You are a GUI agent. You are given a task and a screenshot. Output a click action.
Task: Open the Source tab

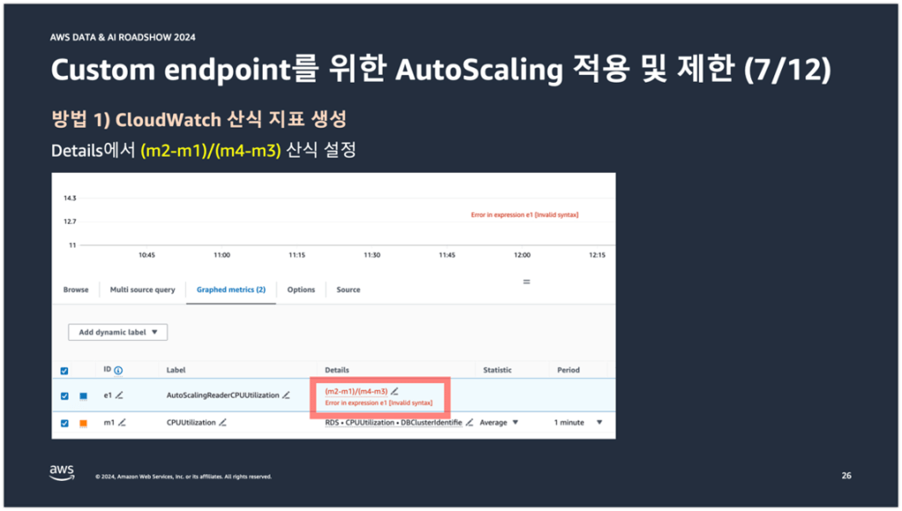(347, 290)
